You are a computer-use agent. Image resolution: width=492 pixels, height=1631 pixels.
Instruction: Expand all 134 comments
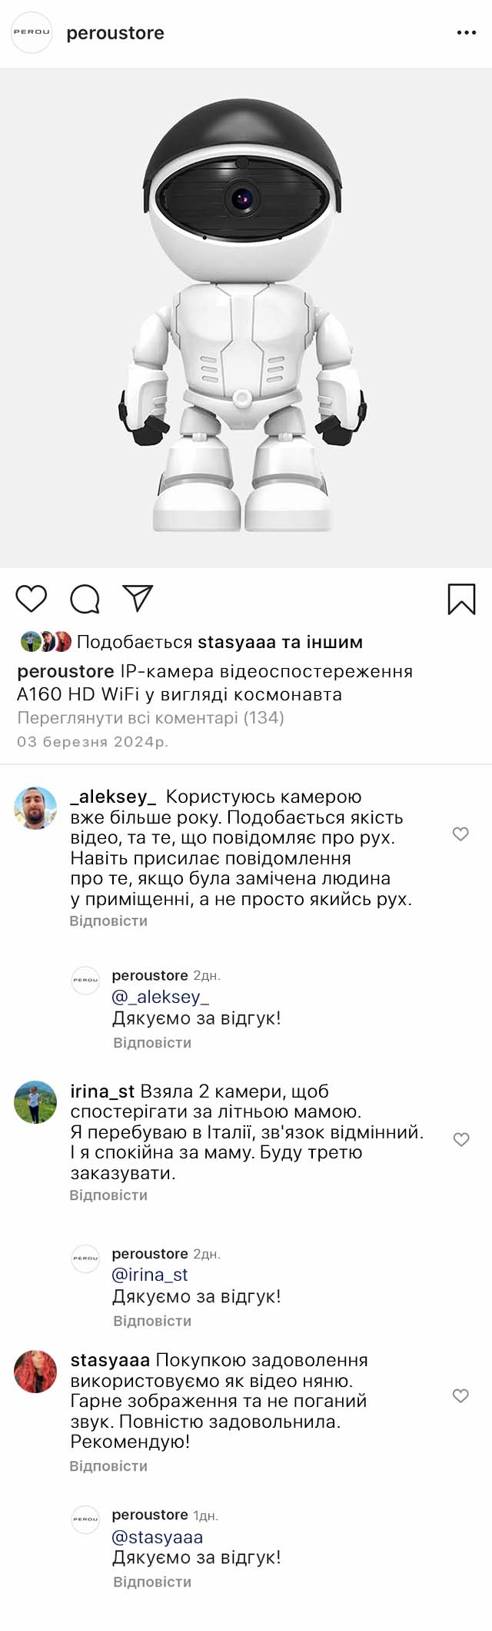click(151, 718)
